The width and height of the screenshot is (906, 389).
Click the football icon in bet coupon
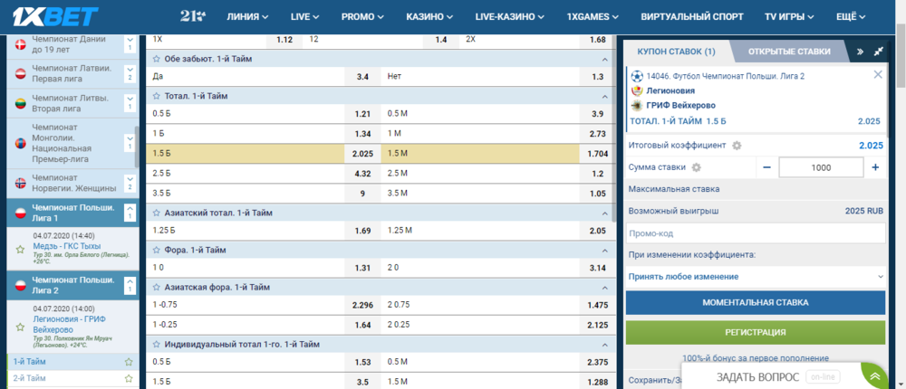pos(637,76)
